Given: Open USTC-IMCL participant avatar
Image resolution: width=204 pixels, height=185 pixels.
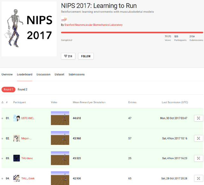Looking at the screenshot, I should [17, 118].
